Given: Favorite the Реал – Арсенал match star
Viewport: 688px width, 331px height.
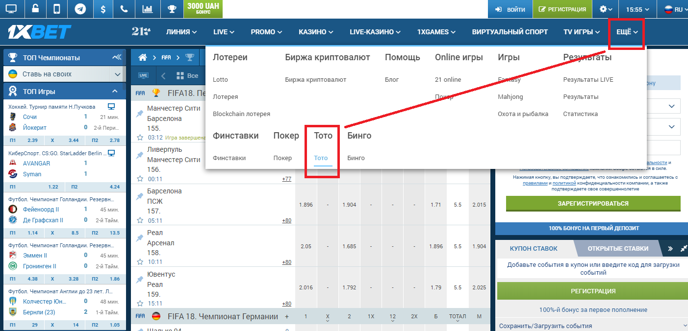Looking at the screenshot, I should 140,262.
